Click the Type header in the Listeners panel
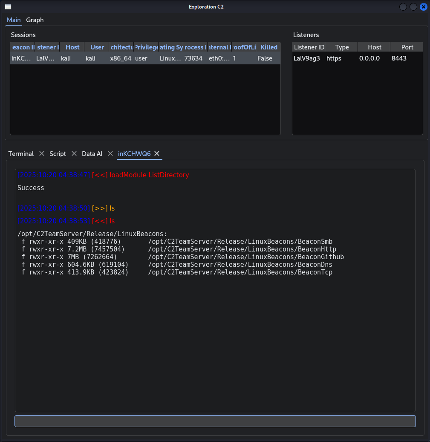The height and width of the screenshot is (442, 430). click(341, 47)
